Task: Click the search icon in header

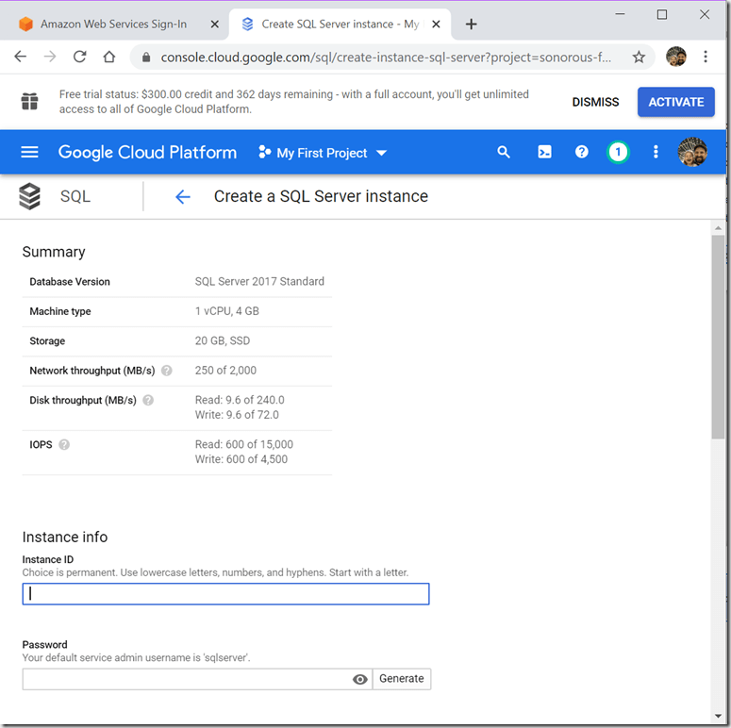Action: point(504,153)
